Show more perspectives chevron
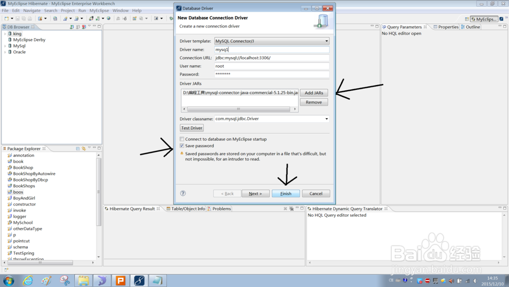Screen dimensions: 509x287 click(506, 17)
